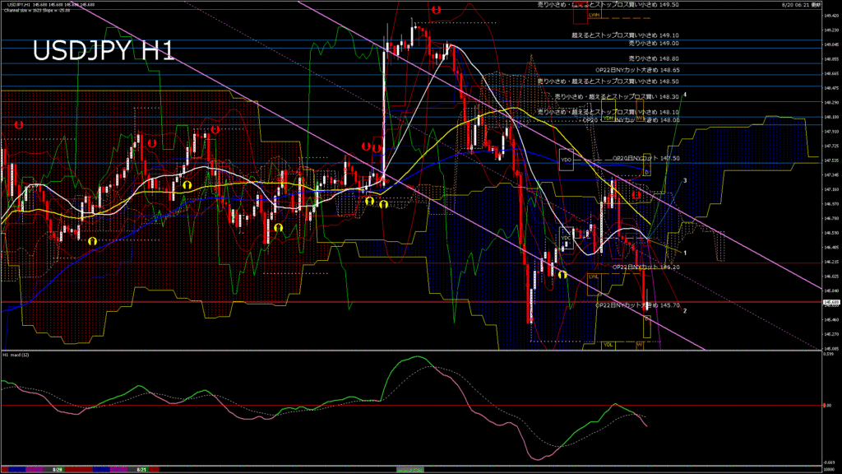
Task: Click the 8/21 date marker on timeline
Action: pos(141,469)
